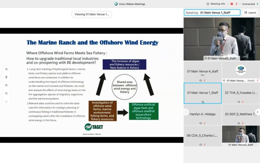This screenshot has width=260, height=163.
Task: Open Meeting Info
Action: [x=216, y=4]
